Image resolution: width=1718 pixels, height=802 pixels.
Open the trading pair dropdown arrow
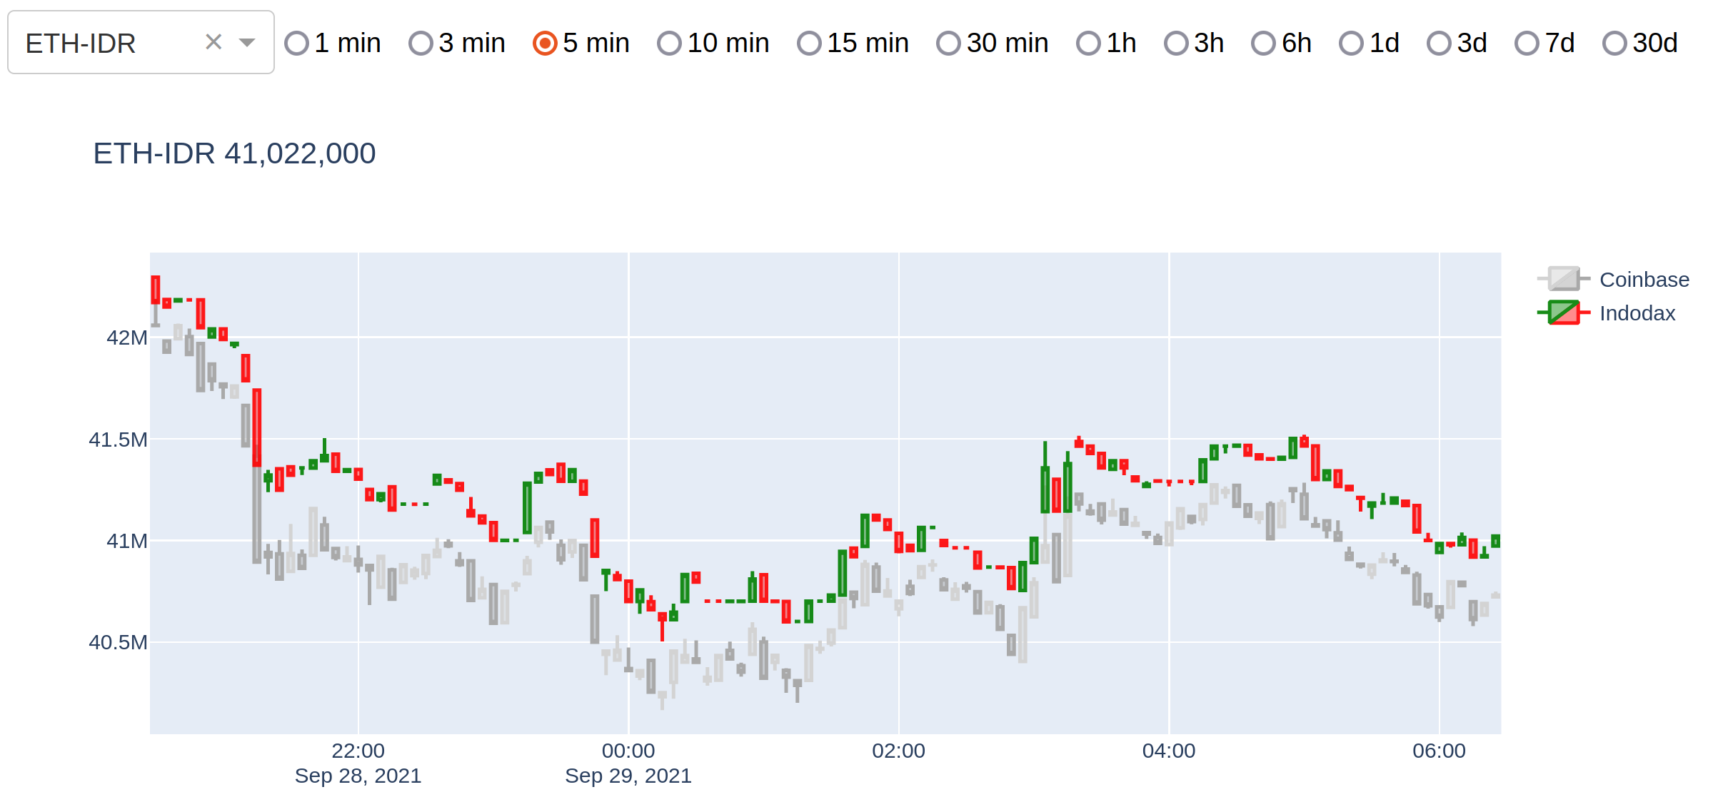[247, 43]
